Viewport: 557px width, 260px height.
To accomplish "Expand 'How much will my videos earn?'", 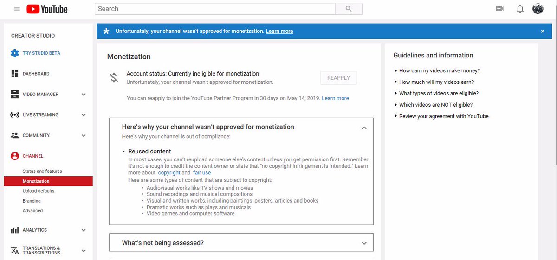I will (436, 82).
